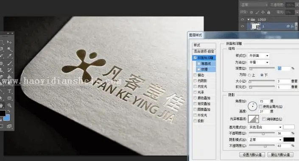
Task: Lock transparent pixels in Layers panel
Action: click(x=251, y=12)
